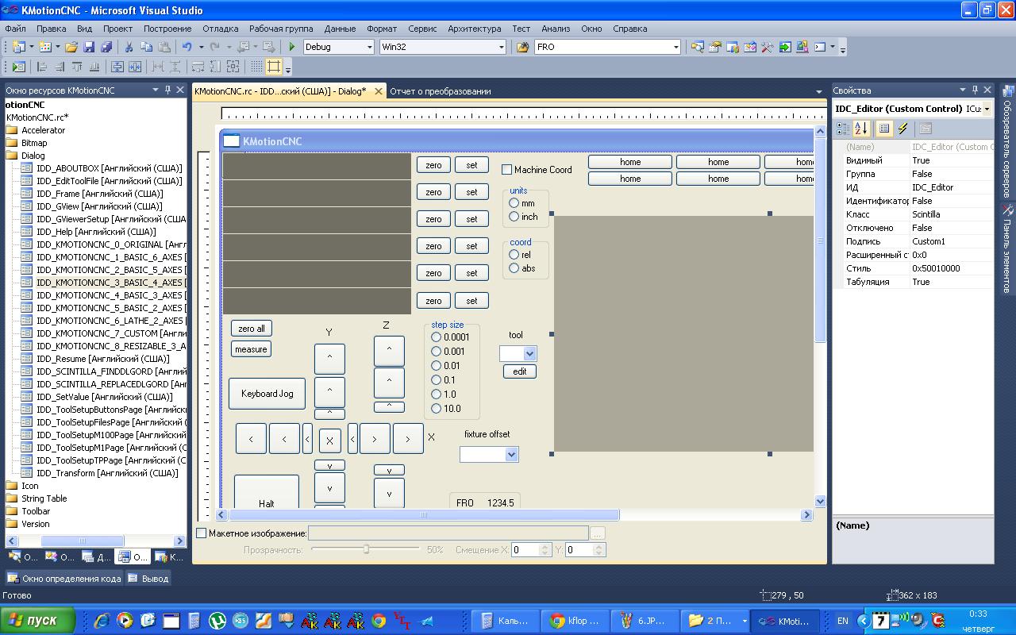Select the String Table folder in resource tree
The image size is (1016, 635).
[x=44, y=498]
